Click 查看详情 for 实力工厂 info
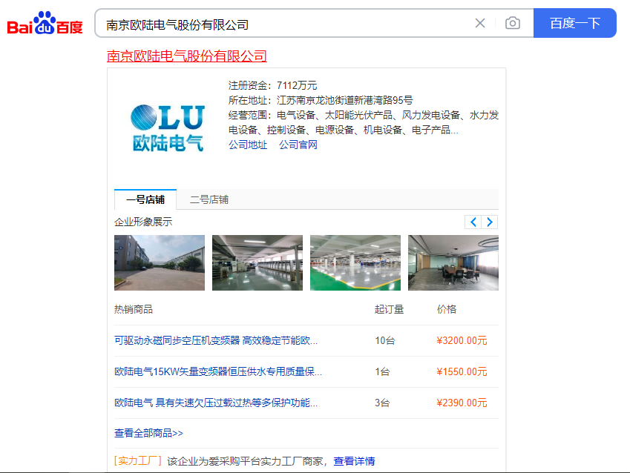 [x=354, y=461]
